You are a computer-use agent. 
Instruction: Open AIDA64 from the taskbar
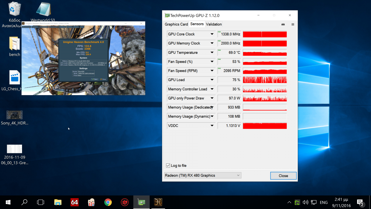74,202
